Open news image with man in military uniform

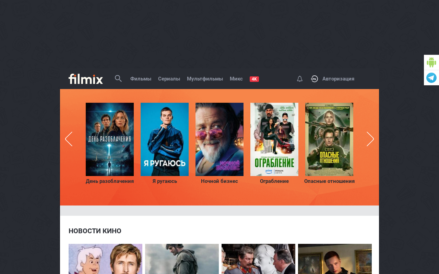click(258, 259)
